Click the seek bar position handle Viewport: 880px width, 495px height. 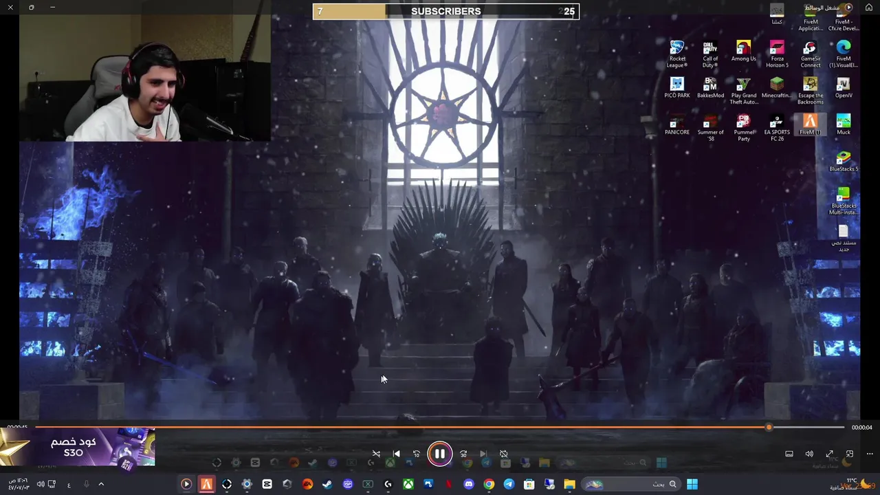point(769,428)
